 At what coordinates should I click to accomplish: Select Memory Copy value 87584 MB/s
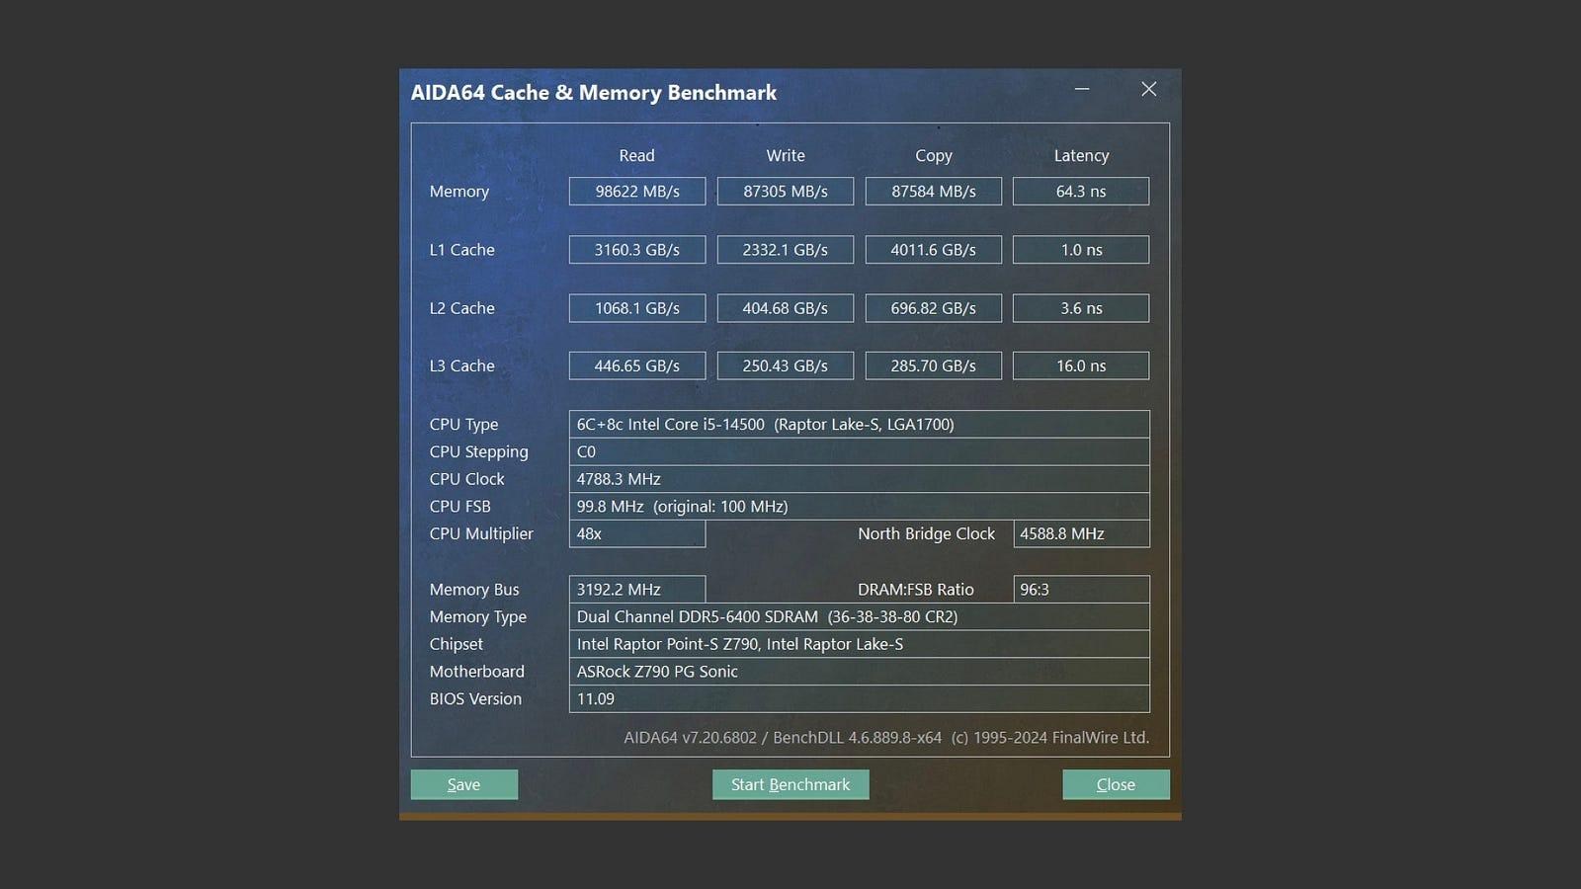(x=934, y=191)
